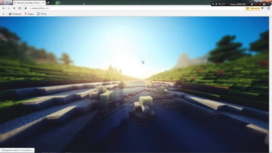The width and height of the screenshot is (272, 153).
Task: Click the ad blocker blocked badge
Action: pos(252,8)
